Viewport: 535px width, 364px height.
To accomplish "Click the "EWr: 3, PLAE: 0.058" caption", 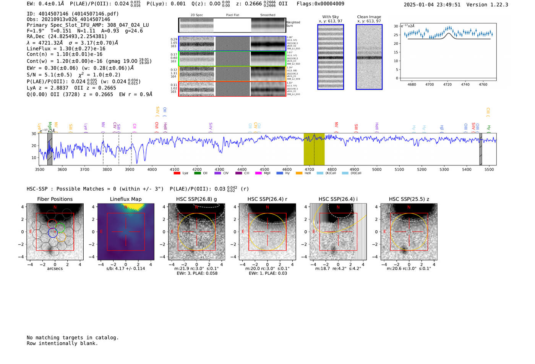I will (197, 273).
